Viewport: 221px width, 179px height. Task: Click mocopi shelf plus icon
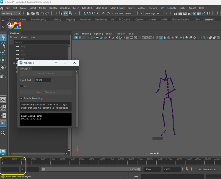point(10,25)
